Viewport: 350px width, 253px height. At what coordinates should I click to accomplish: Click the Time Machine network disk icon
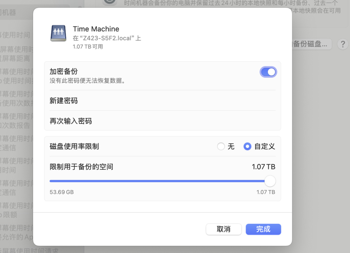(58, 33)
